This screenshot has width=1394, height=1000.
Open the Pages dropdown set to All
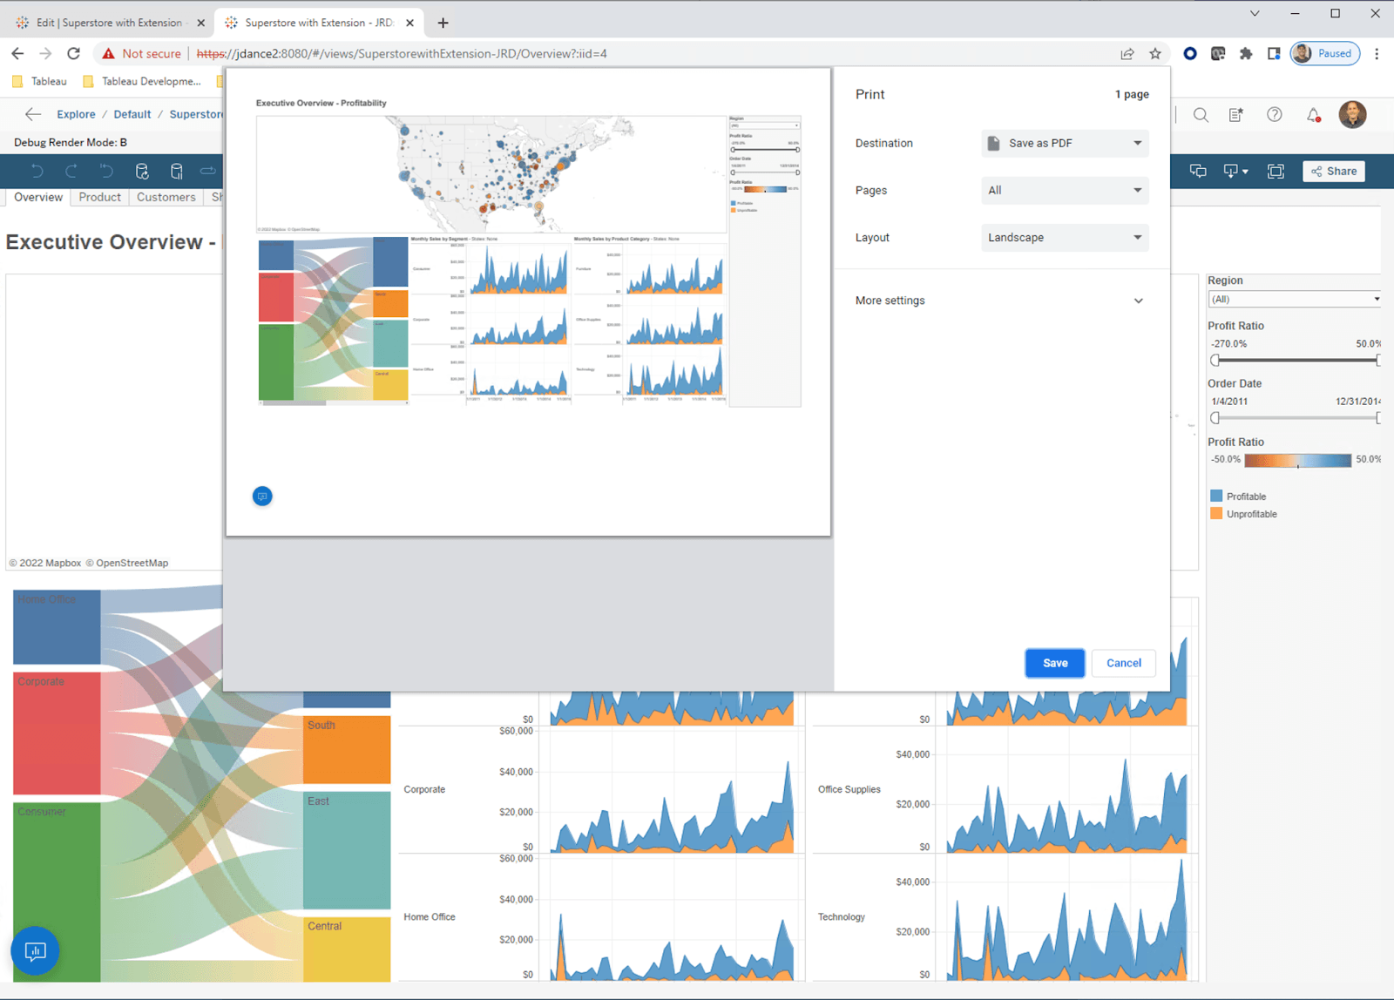(x=1065, y=191)
